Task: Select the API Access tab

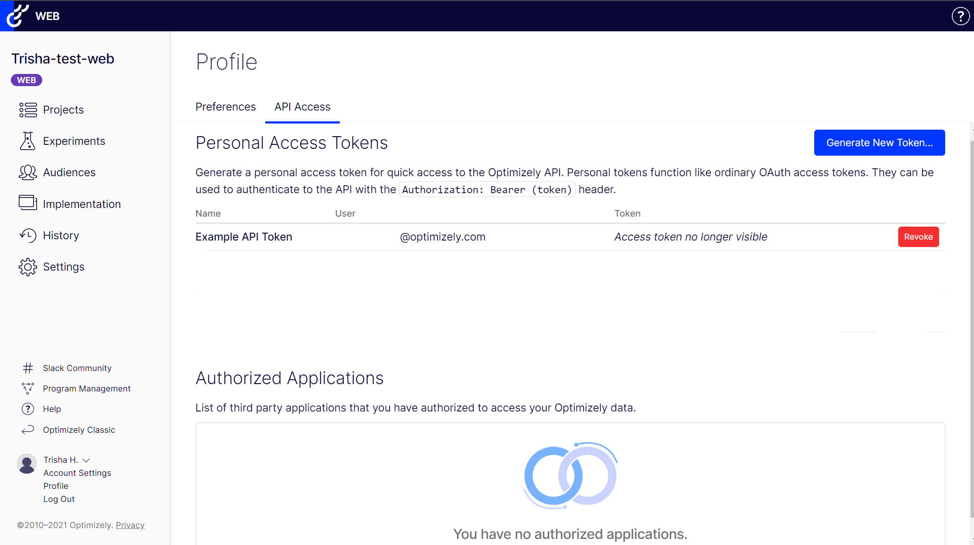Action: pos(302,107)
